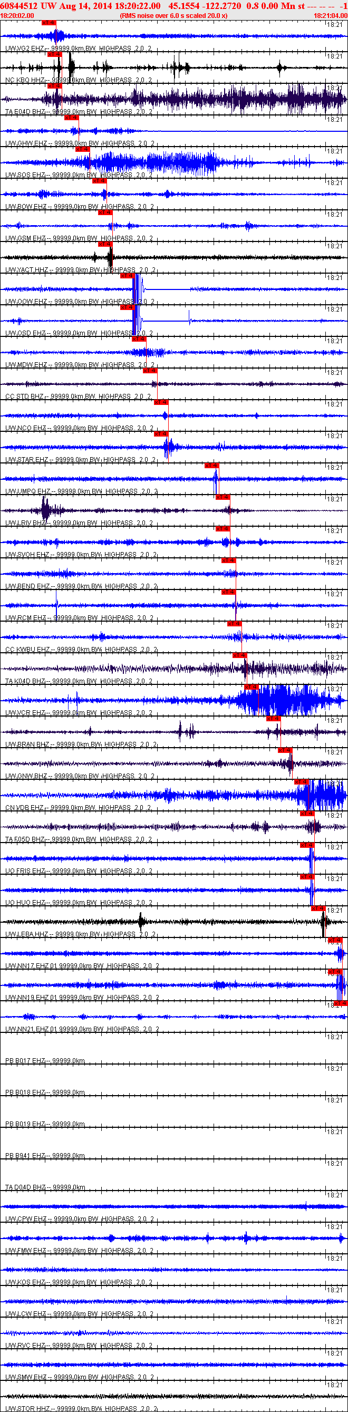Click the pick flag on CN.VDB trace
This screenshot has height=1412, width=348.
coord(302,782)
